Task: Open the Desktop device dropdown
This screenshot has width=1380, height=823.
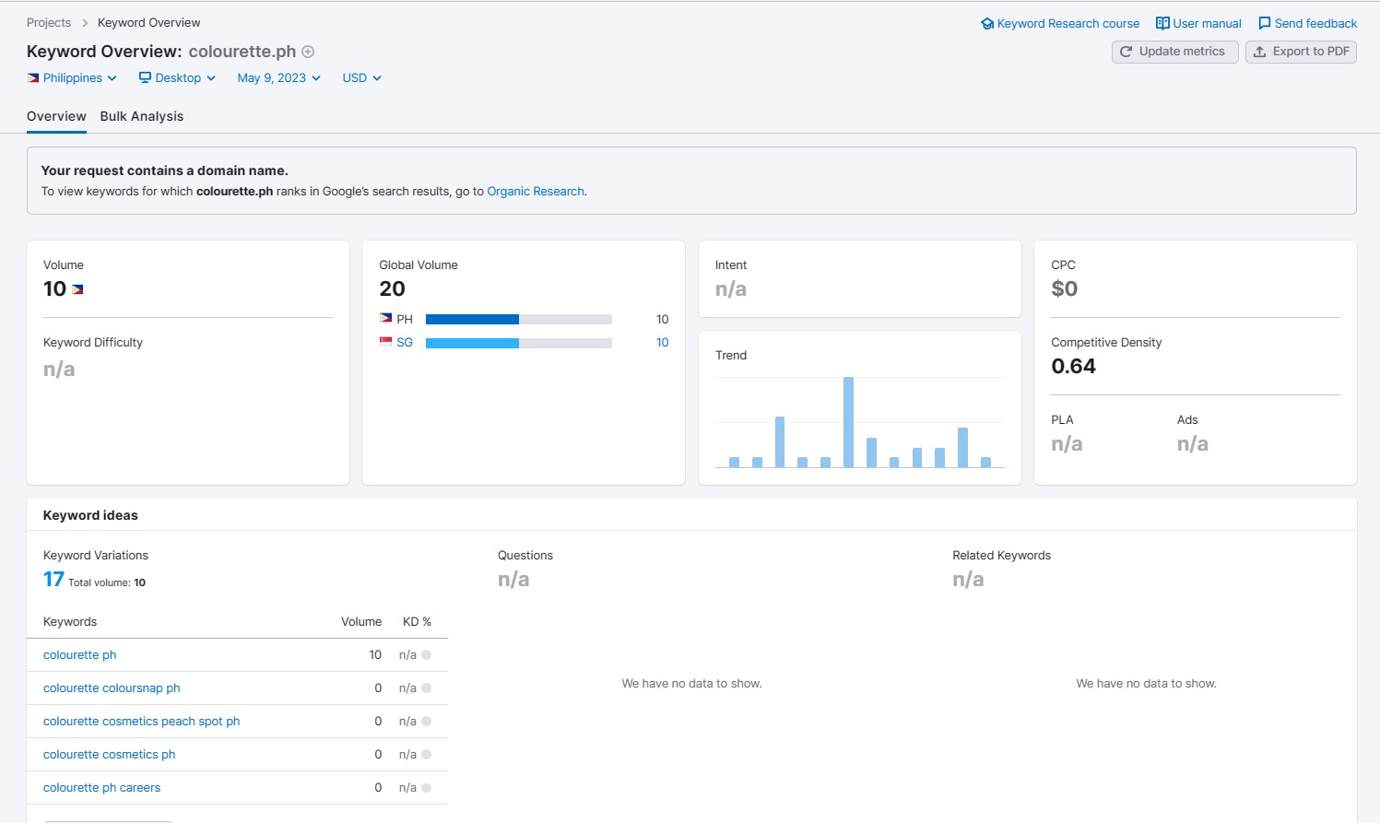Action: tap(177, 78)
